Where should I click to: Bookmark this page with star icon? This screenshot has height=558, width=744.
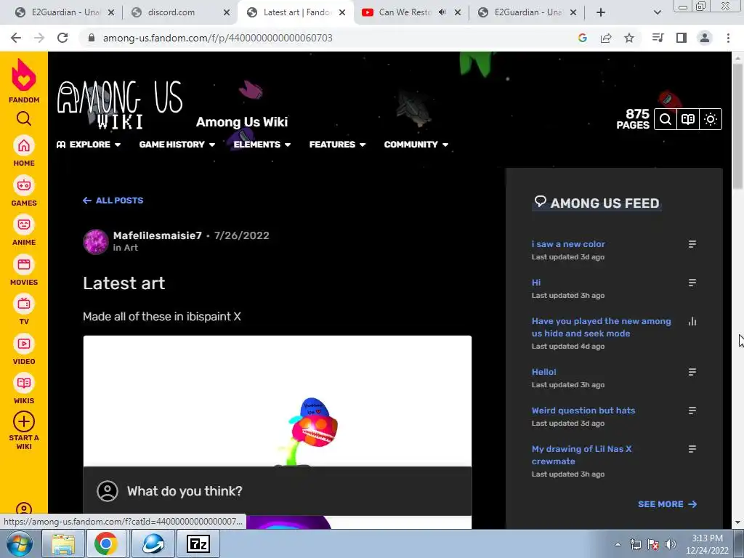pos(629,38)
